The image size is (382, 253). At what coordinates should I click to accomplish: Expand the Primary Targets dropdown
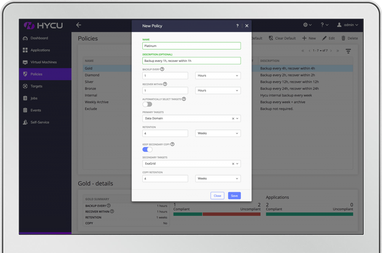pos(237,118)
